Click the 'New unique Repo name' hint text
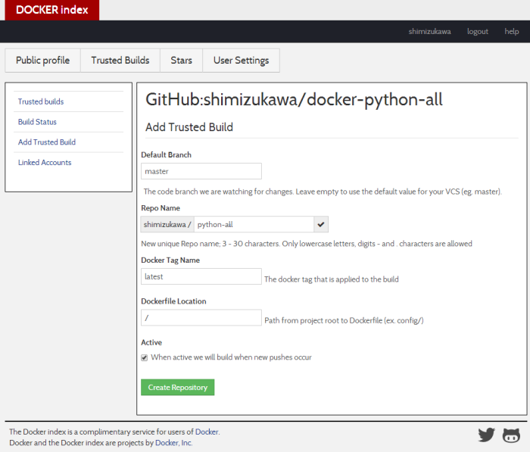 pyautogui.click(x=307, y=244)
